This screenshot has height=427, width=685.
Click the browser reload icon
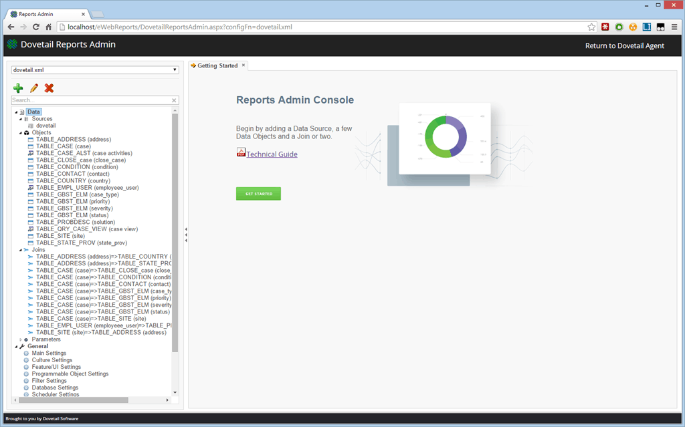click(36, 27)
